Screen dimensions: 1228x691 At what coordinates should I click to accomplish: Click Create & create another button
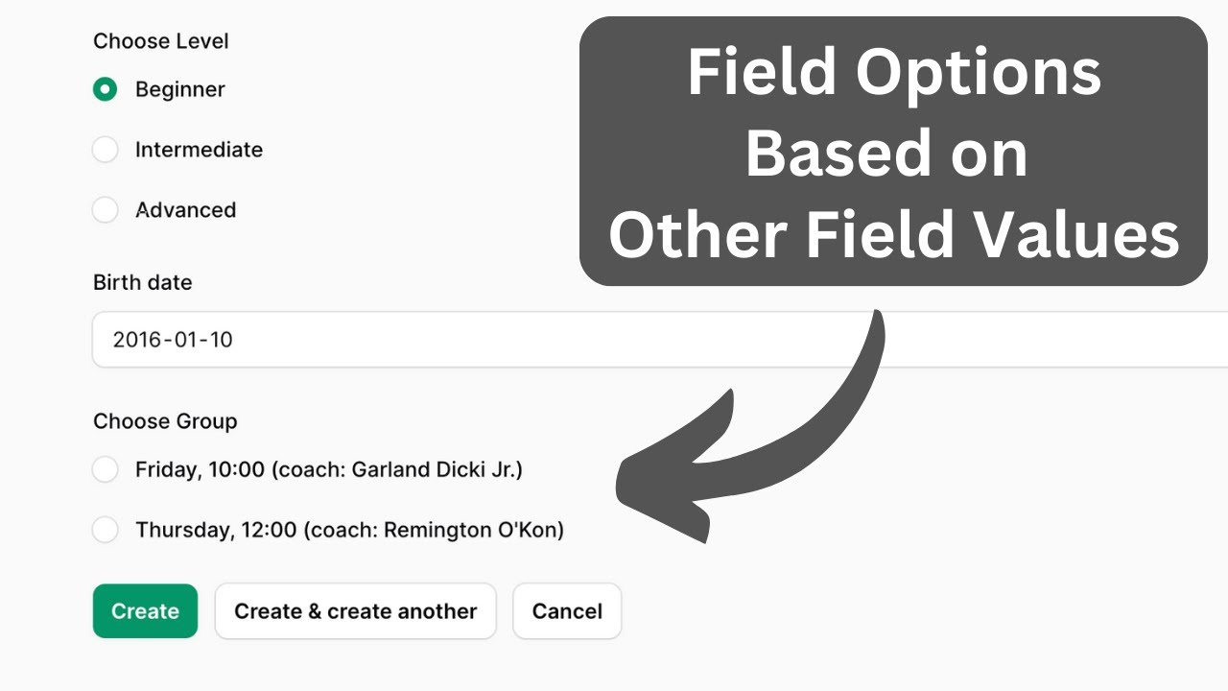coord(355,611)
